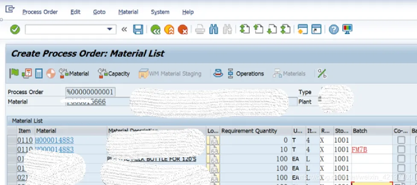Expand the command field dropdown arrow

click(x=110, y=29)
